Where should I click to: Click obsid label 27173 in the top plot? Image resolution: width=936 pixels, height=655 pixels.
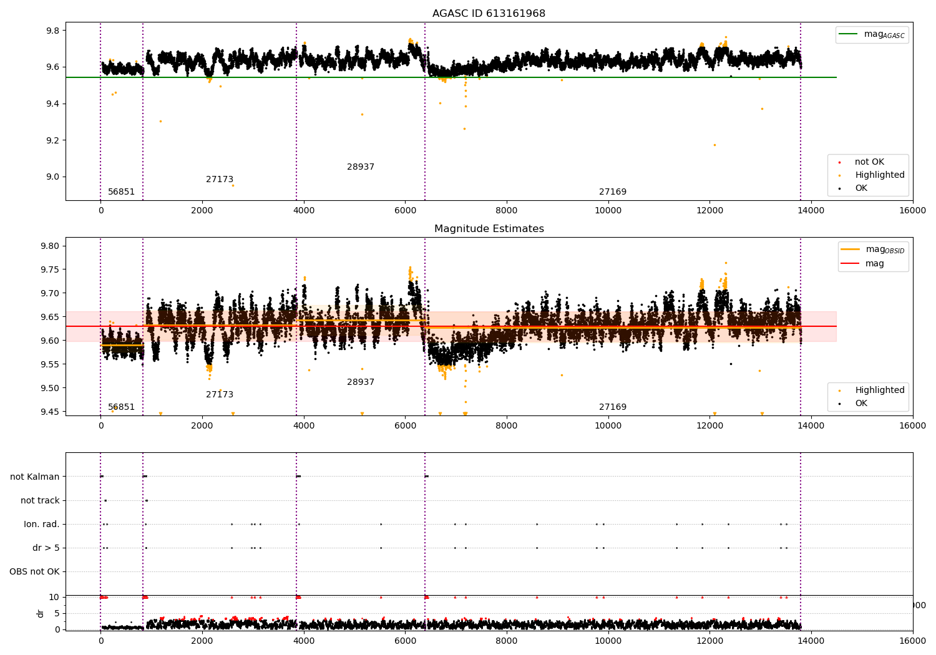tap(220, 180)
